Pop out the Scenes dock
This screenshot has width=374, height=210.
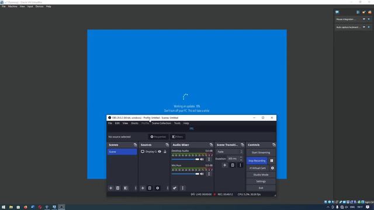point(135,145)
